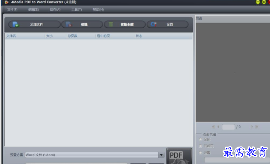Minimize the window with yellow minus button

tap(258, 2)
